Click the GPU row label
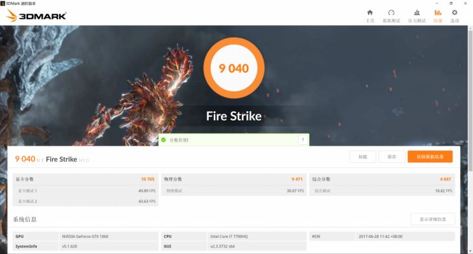This screenshot has height=254, width=473. click(19, 237)
